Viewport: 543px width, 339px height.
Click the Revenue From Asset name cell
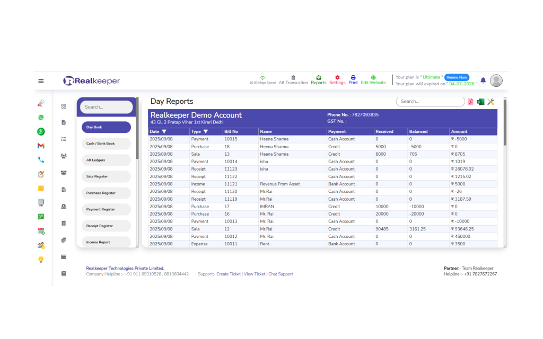292,184
